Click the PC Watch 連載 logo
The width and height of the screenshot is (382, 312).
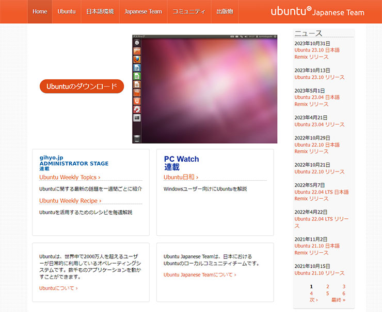pos(181,163)
